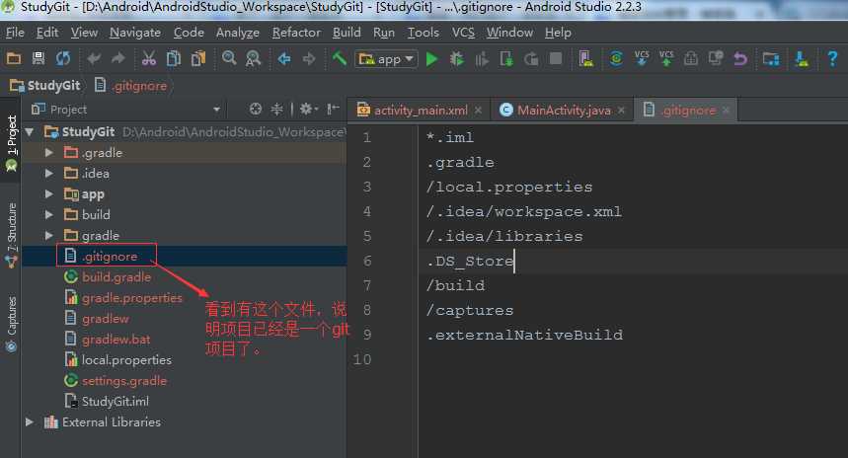The height and width of the screenshot is (458, 848).
Task: Redo action with toolbar arrow
Action: [117, 58]
